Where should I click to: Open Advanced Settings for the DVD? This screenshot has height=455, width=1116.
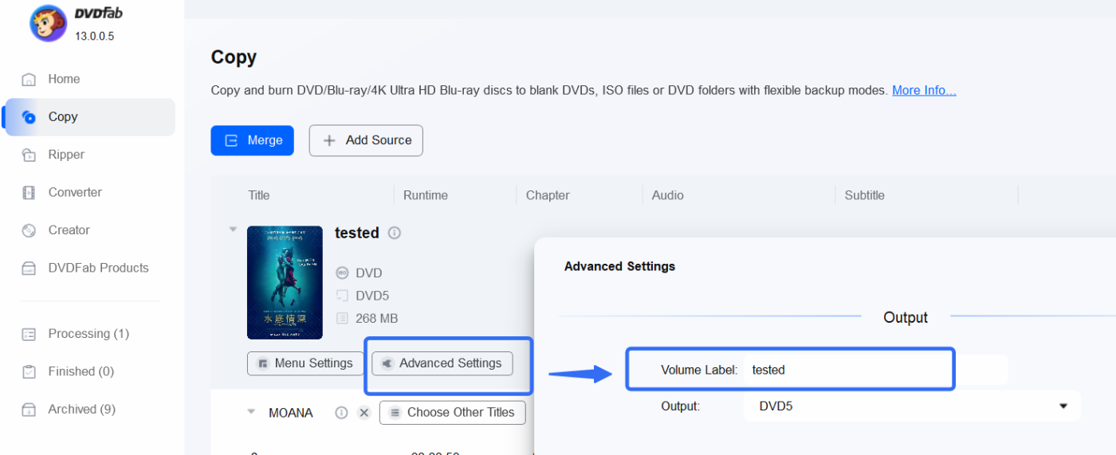tap(442, 363)
